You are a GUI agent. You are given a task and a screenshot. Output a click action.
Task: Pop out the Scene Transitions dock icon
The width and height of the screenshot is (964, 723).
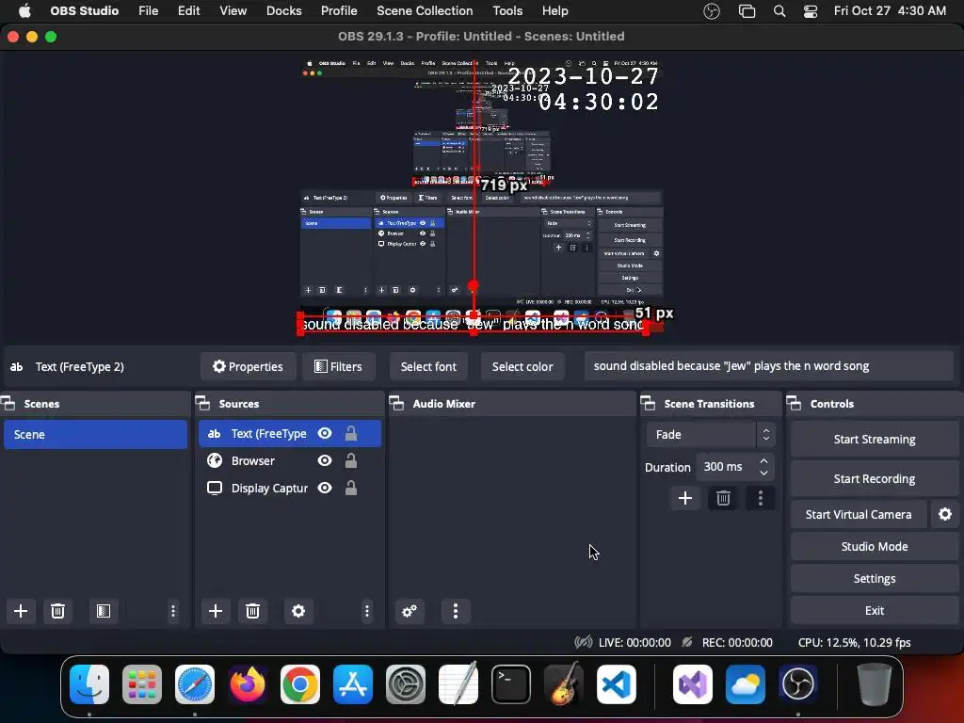coord(648,404)
